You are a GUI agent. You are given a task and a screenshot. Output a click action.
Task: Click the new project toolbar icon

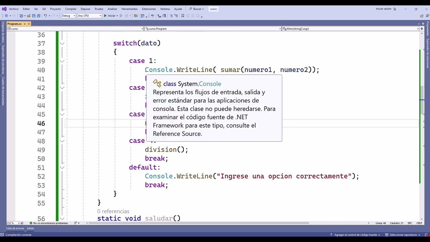click(21, 16)
